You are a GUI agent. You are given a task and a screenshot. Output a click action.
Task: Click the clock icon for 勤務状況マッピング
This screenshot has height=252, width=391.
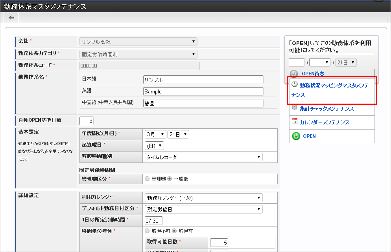tap(295, 84)
